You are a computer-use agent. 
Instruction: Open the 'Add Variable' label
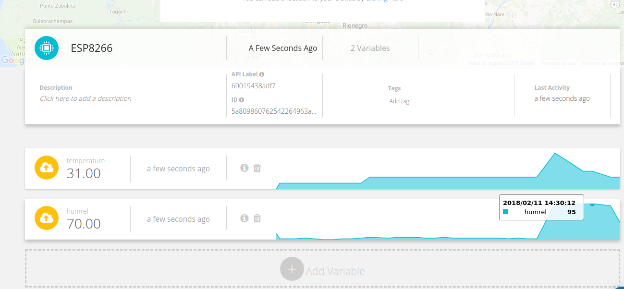pos(335,271)
